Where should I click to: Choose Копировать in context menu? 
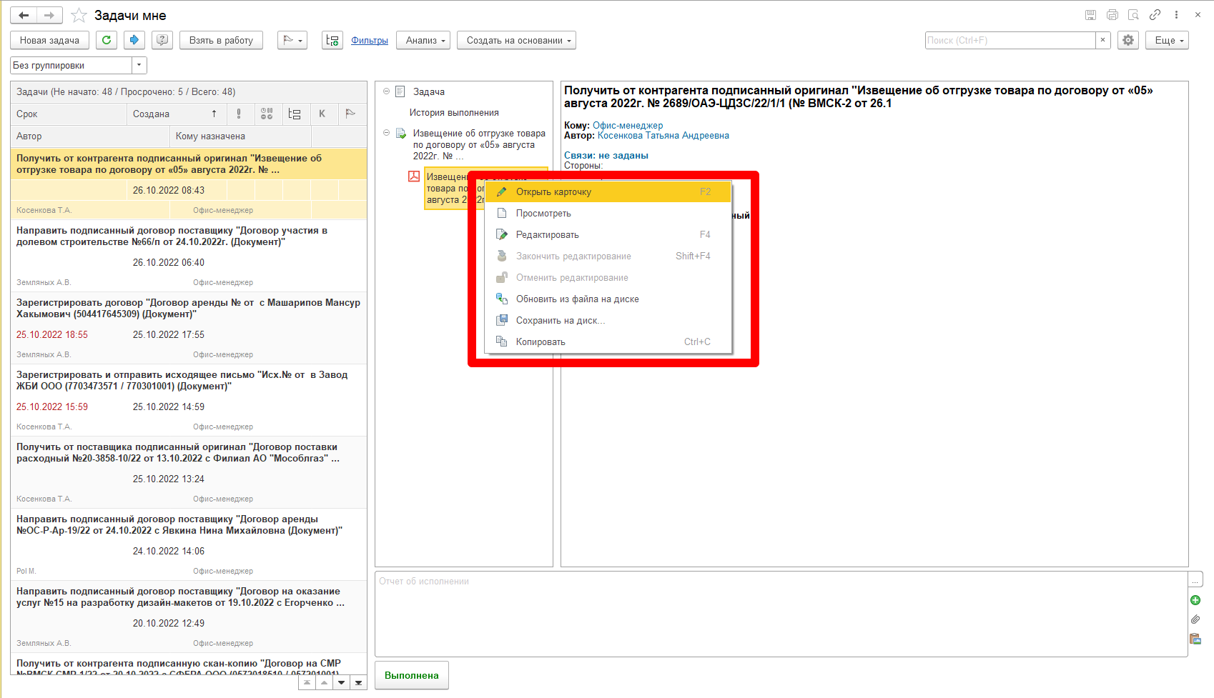pos(608,341)
